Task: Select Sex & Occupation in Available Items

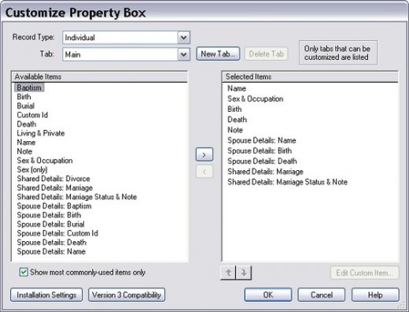Action: click(x=45, y=161)
